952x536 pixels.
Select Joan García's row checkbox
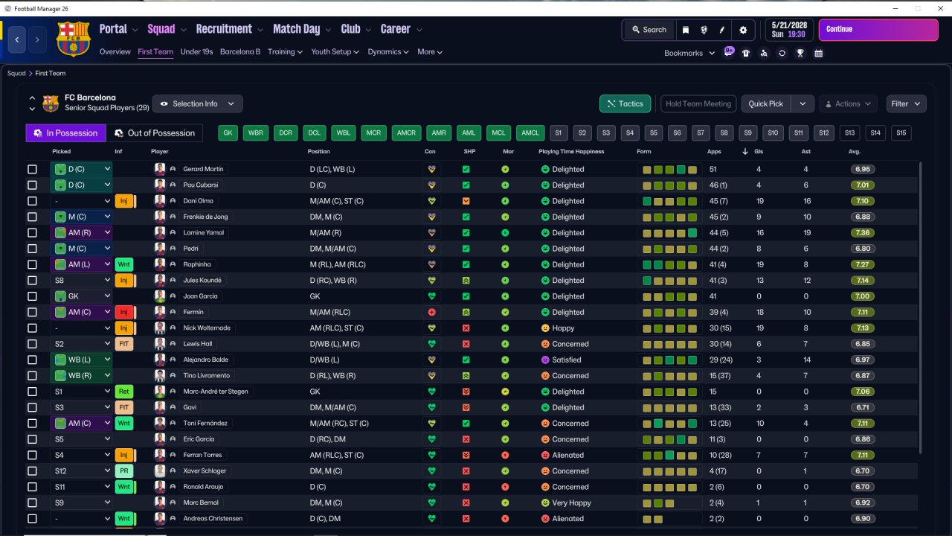[x=32, y=296]
